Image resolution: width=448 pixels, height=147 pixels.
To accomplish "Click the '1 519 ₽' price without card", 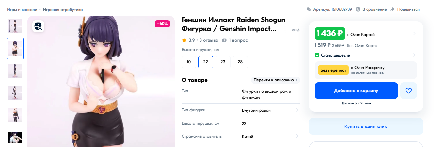I will tap(323, 45).
